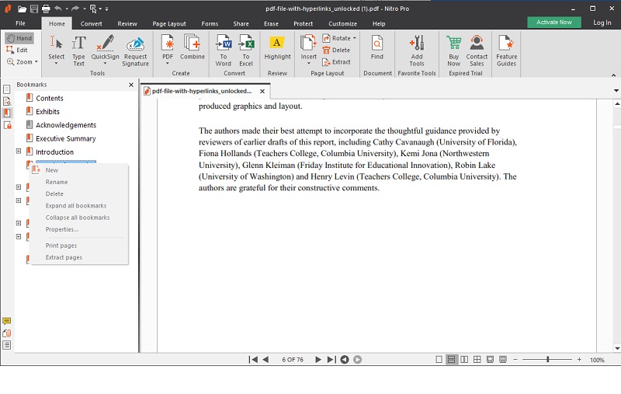Open the Find document tool
Viewport: 621px width, 394px height.
tap(377, 47)
